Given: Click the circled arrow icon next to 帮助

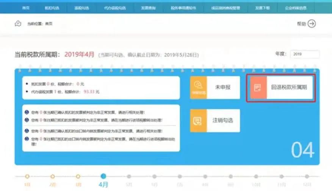Looking at the screenshot, I should (312, 23).
